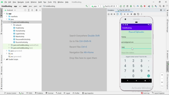
Task: Click the green go key on phone keypad
Action: click(x=148, y=76)
